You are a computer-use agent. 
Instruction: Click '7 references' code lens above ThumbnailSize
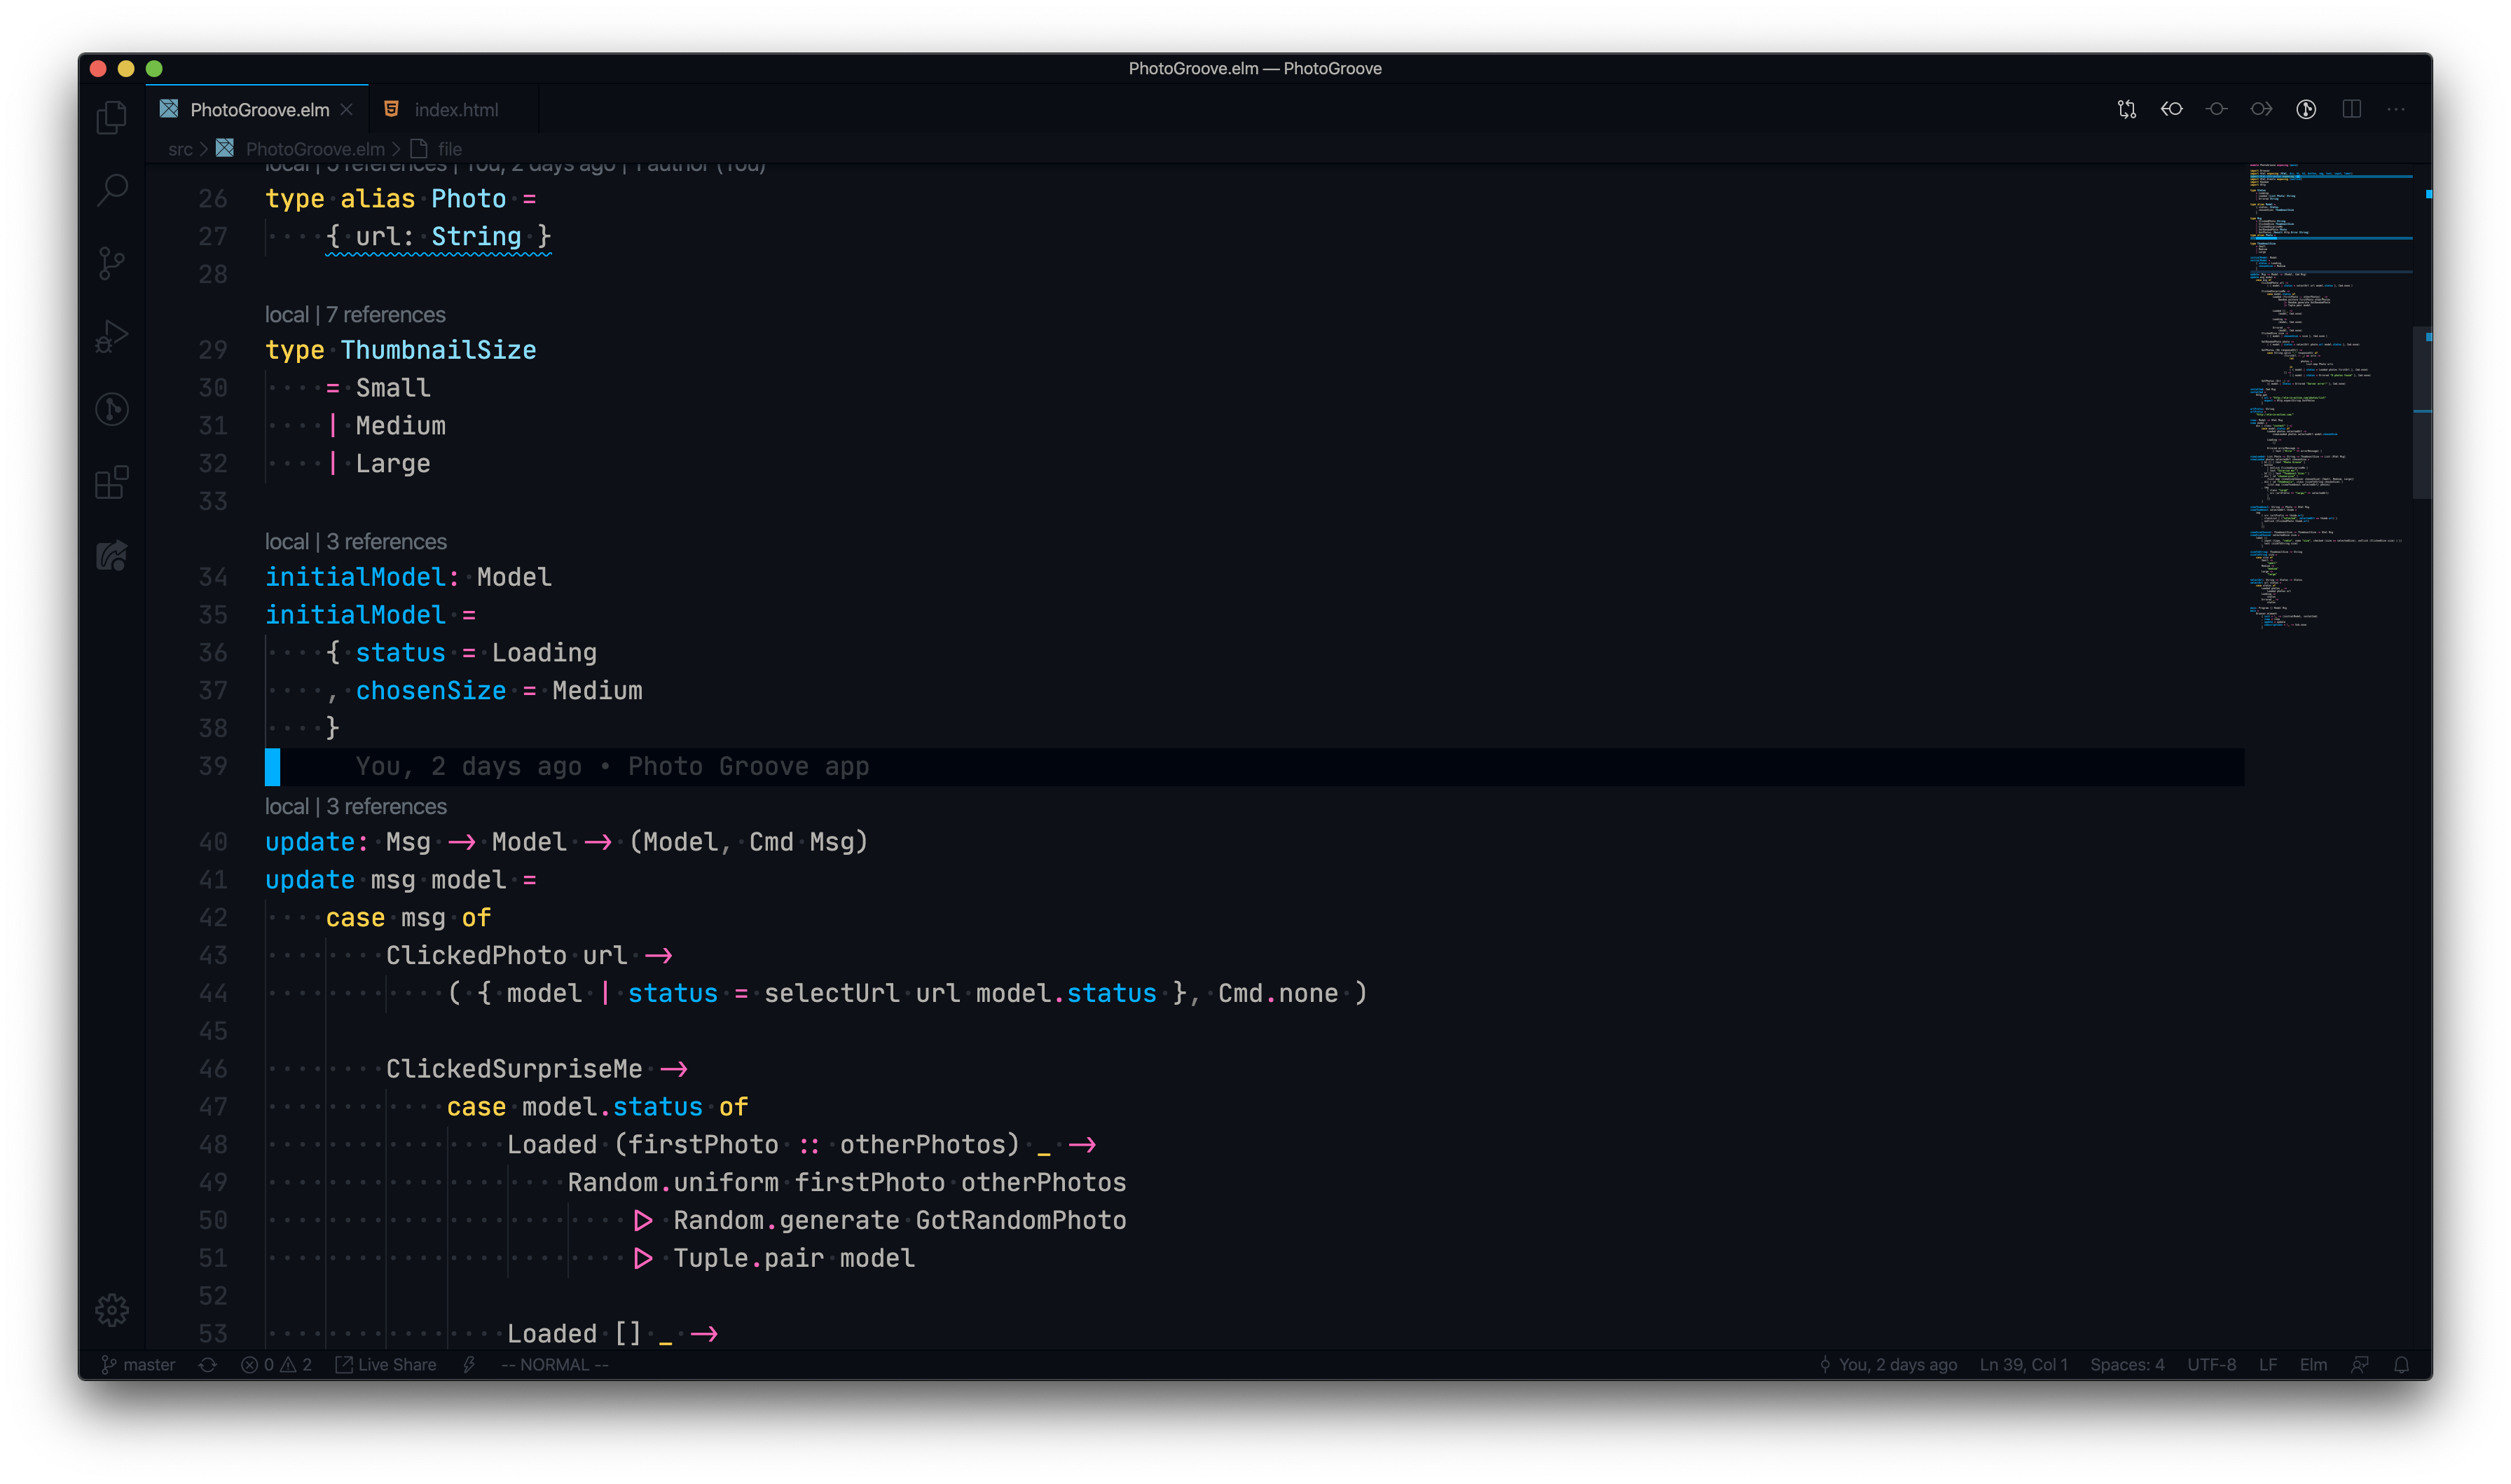(x=385, y=315)
